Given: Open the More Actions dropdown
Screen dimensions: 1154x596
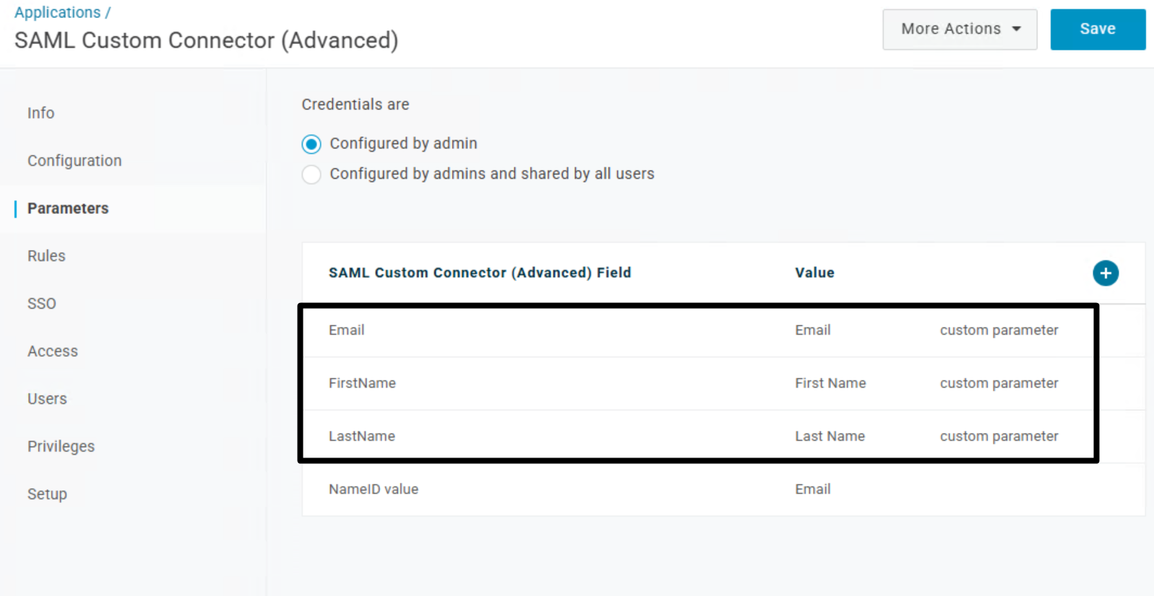Looking at the screenshot, I should (x=959, y=30).
